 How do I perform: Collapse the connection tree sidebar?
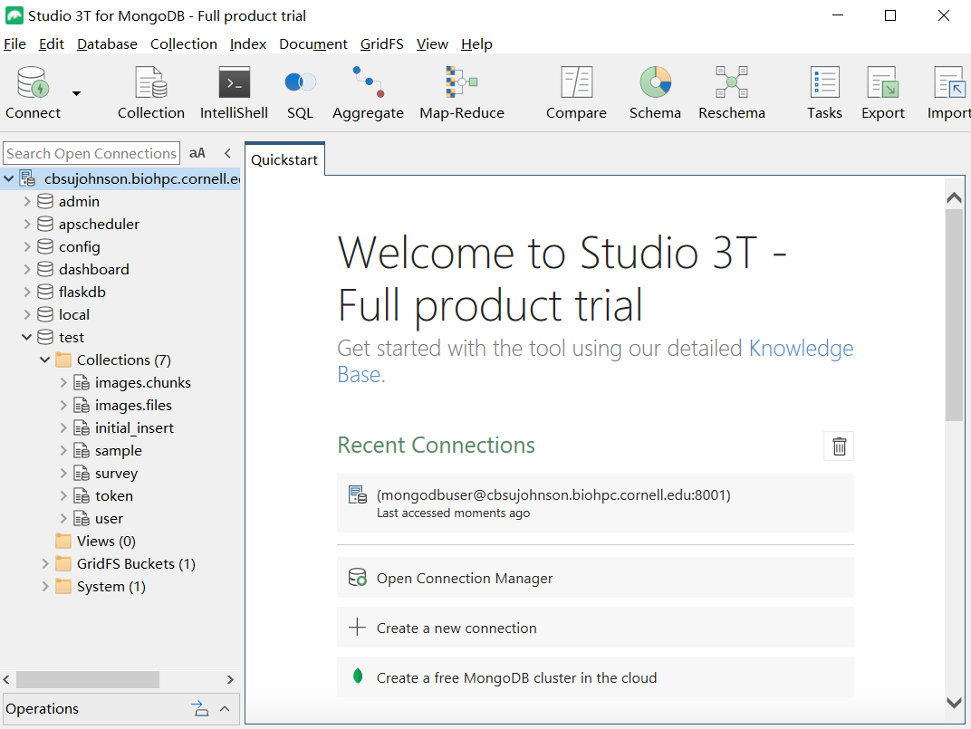point(227,153)
